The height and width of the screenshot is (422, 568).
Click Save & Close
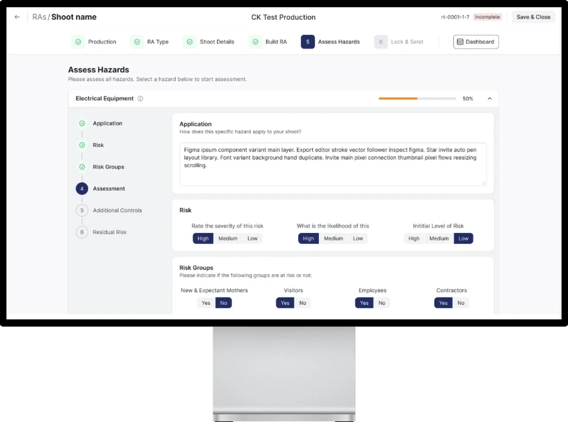[x=534, y=17]
